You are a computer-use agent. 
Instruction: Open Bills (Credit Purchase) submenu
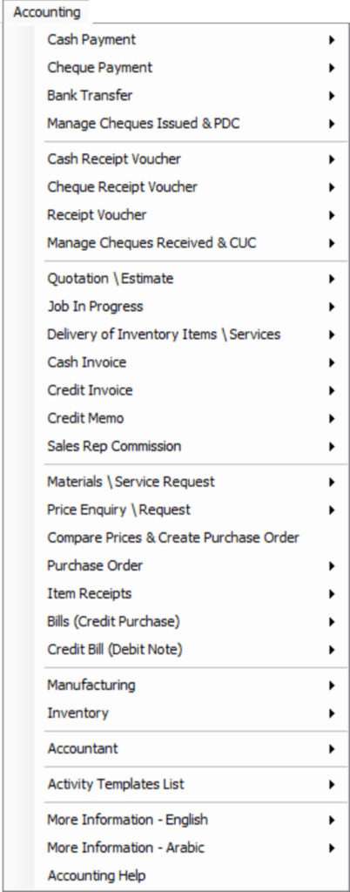191,621
